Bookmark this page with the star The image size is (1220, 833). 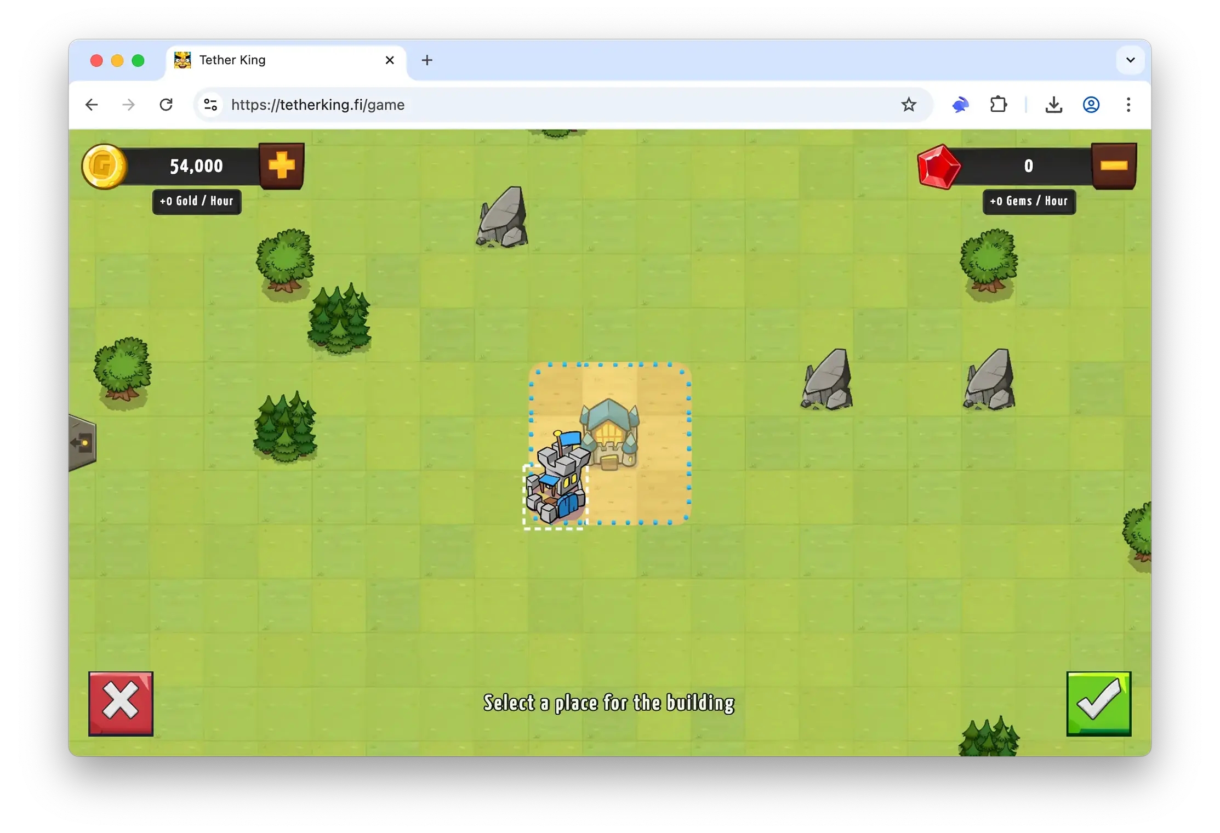coord(908,105)
